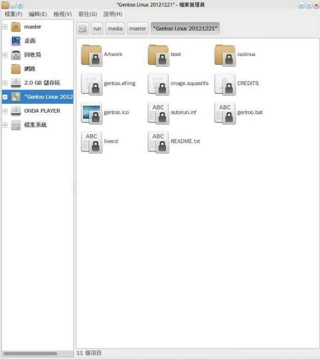The height and width of the screenshot is (359, 320).
Task: Expand the 回收筒 tree node
Action: tap(5, 55)
